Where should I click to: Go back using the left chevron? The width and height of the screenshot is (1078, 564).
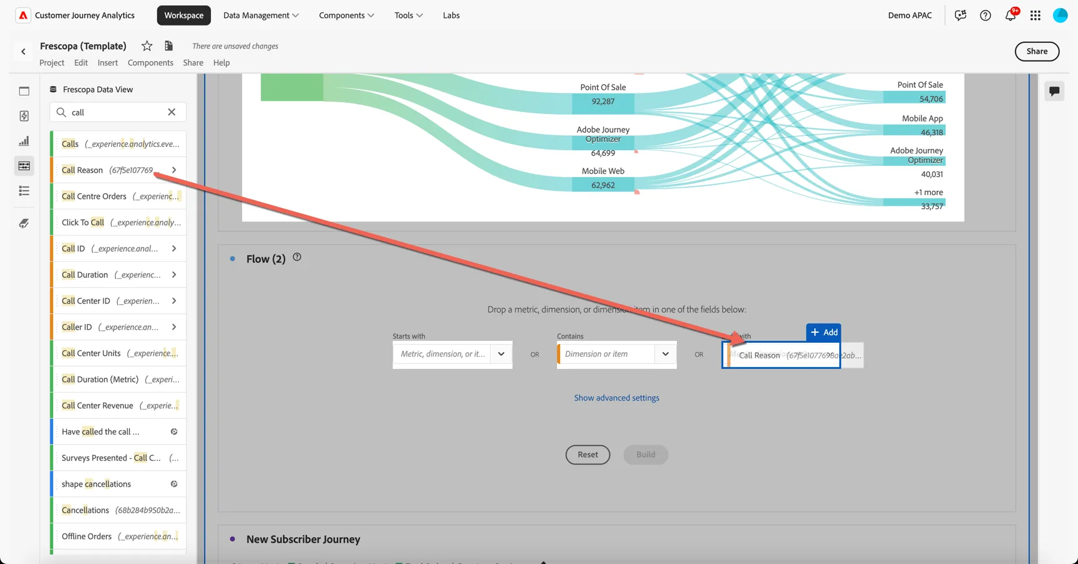click(24, 52)
